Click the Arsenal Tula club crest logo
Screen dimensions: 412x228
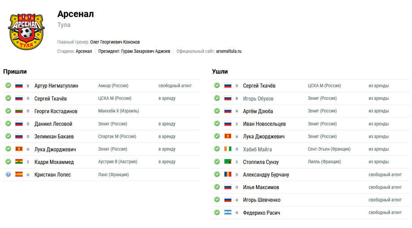tap(26, 31)
